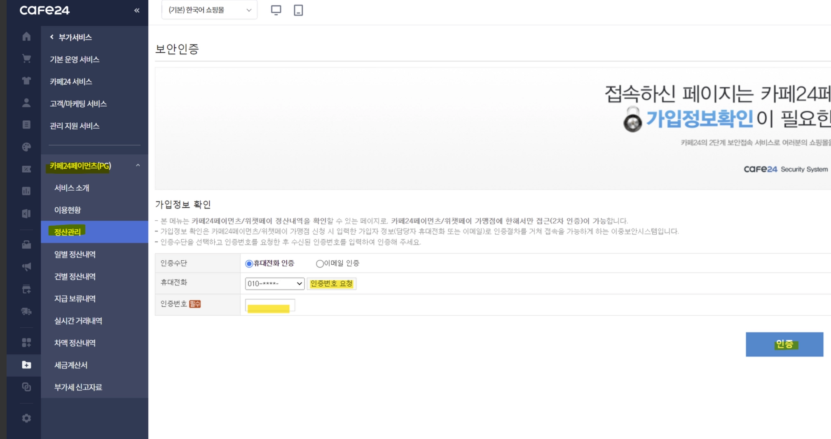831x439 pixels.
Task: Open 관리 지원 서비스 menu
Action: tap(75, 126)
